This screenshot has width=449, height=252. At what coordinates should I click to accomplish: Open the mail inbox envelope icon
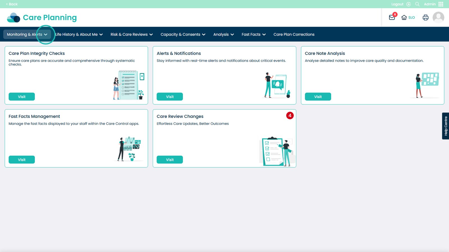[x=392, y=17]
